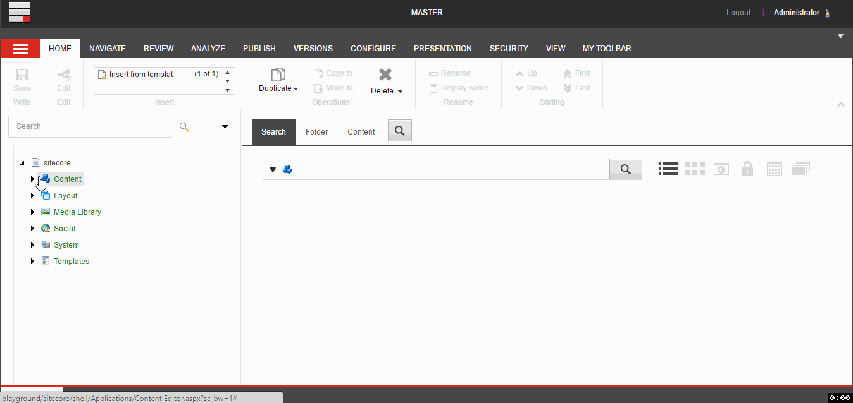Open the Sitecore launchpad grid icon
853x403 pixels.
(20, 12)
